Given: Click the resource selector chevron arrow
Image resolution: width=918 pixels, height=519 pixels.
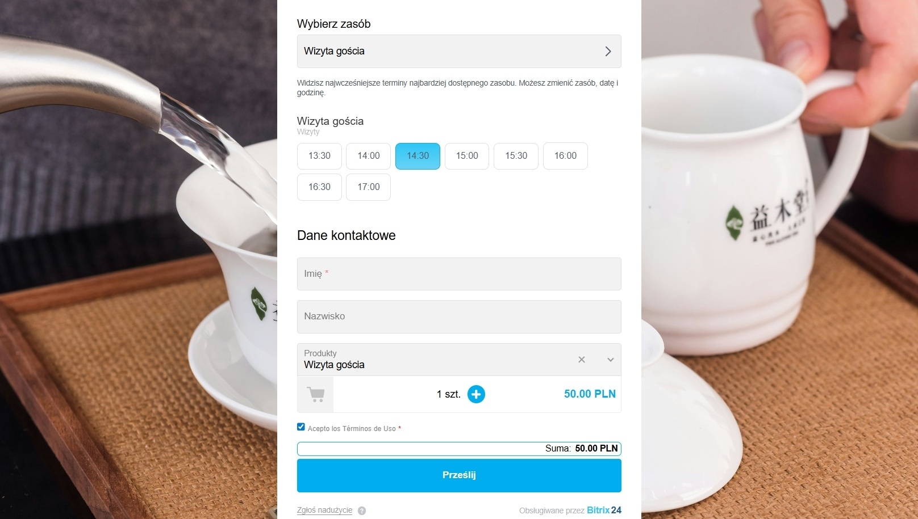Looking at the screenshot, I should 608,51.
